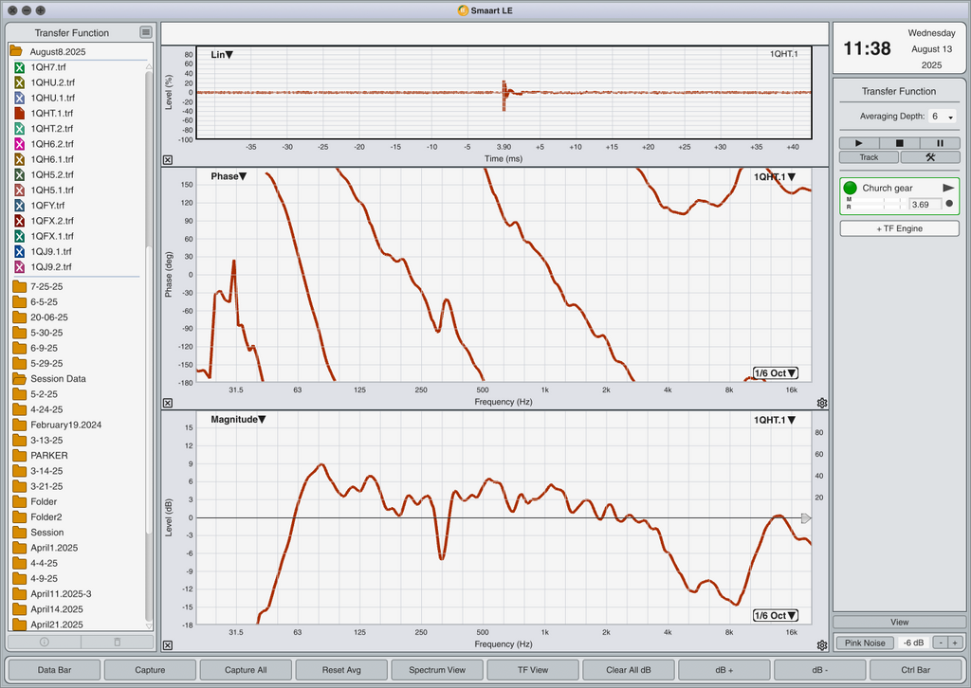971x688 pixels.
Task: Open the Phase plot type dropdown
Action: 229,176
